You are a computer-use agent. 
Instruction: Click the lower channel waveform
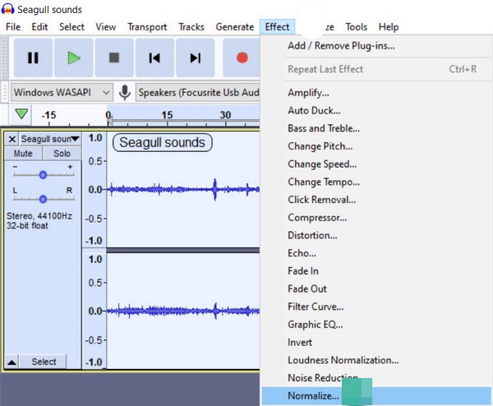(x=183, y=311)
